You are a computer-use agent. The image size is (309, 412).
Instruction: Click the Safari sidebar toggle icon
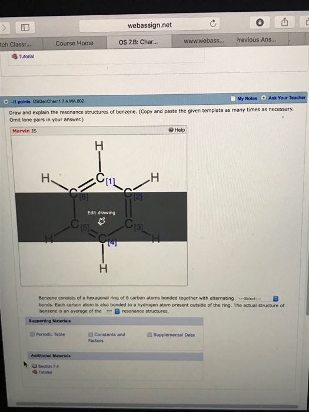(x=25, y=27)
